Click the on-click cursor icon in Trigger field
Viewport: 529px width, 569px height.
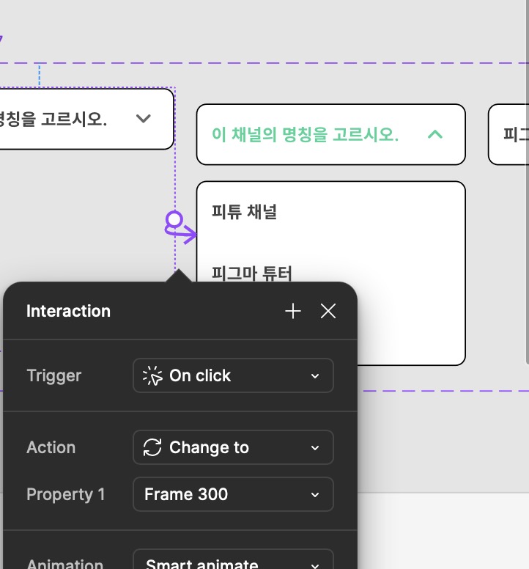(152, 375)
